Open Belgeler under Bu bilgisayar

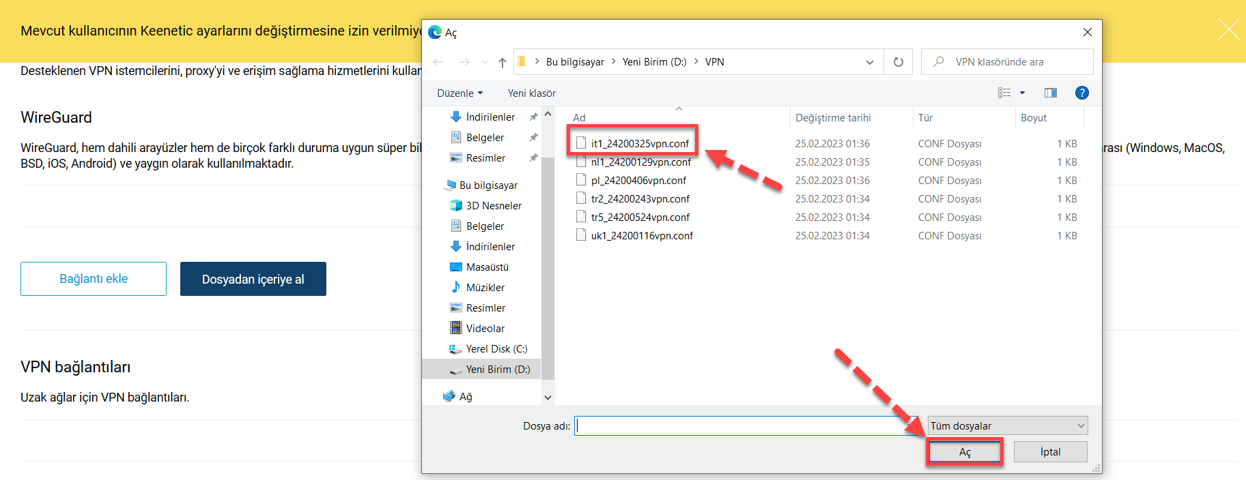(x=485, y=226)
